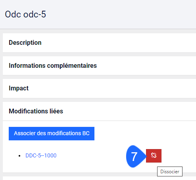Click the Informations complémentaires heading text
Viewport: 196px width, 180px height.
point(53,65)
